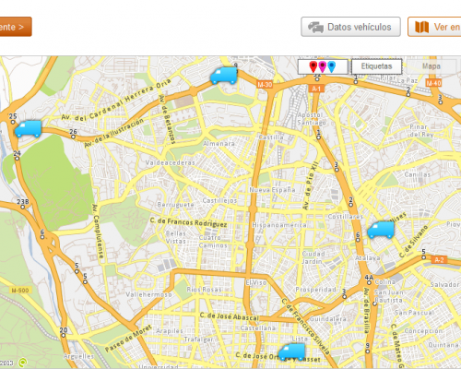Viewport: 461px width, 369px height.
Task: Click the 'Pinar del Rey' map label
Action: tap(421, 131)
